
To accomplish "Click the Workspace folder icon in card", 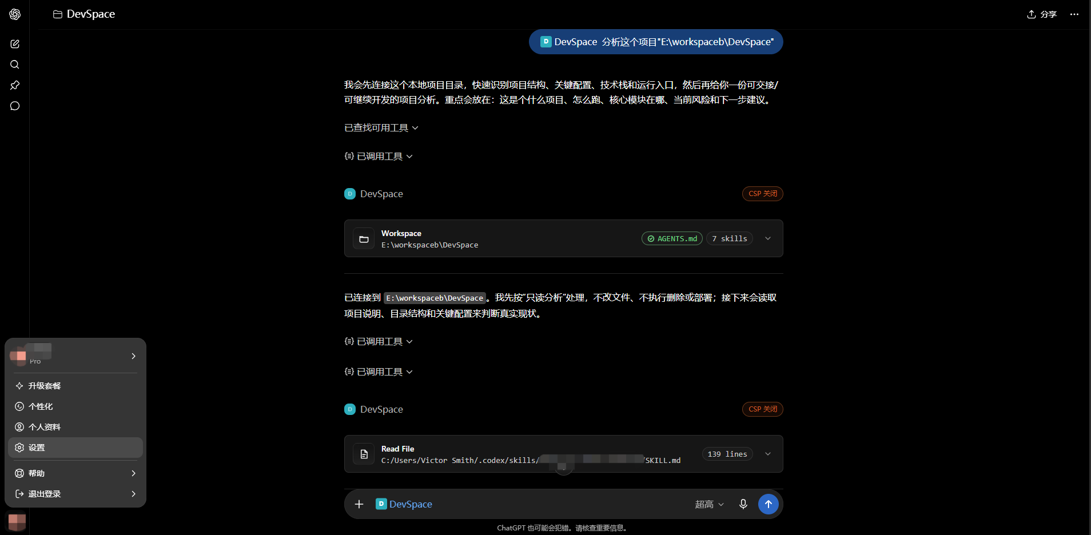I will 364,239.
